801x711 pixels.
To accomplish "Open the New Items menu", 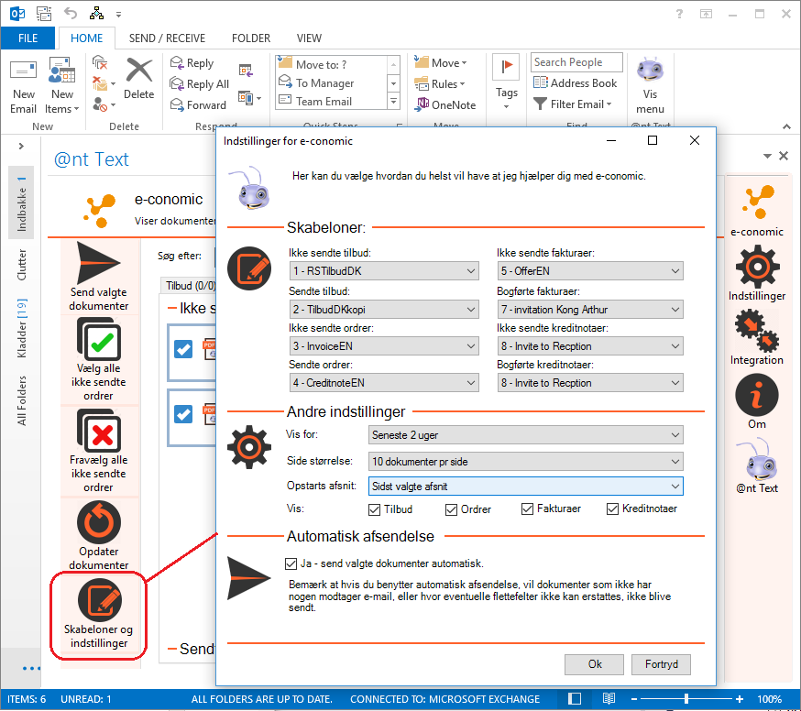I will click(x=61, y=86).
